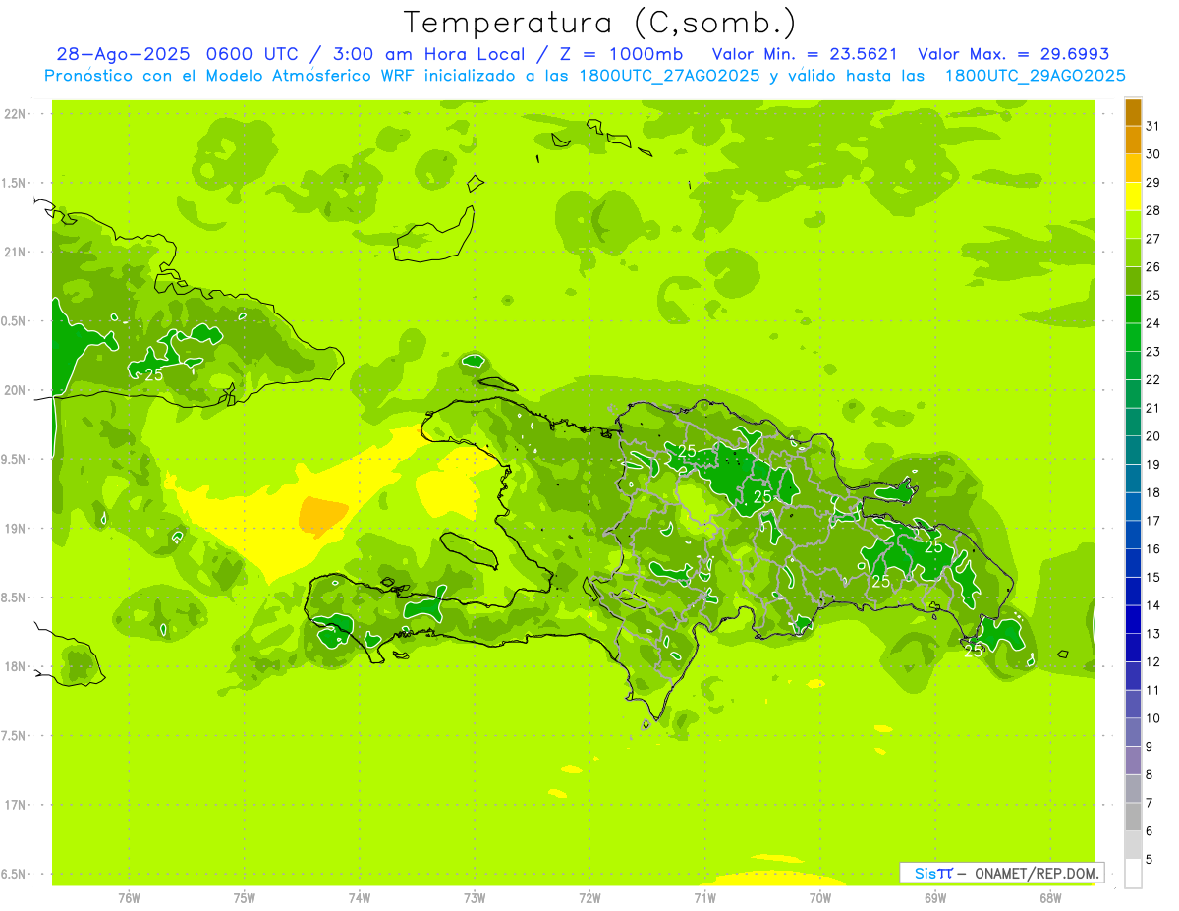Click the '71W' longitude label
The height and width of the screenshot is (911, 1179).
(704, 897)
